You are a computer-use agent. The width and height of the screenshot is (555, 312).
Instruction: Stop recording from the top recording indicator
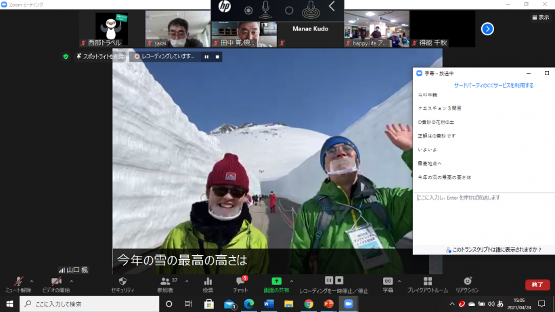point(217,57)
